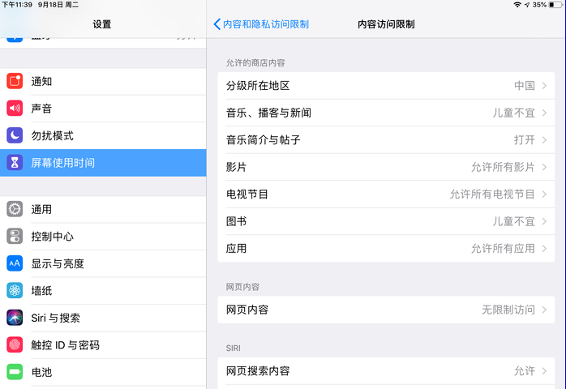Expand chevron on 应用 row
The height and width of the screenshot is (389, 566).
pos(544,248)
